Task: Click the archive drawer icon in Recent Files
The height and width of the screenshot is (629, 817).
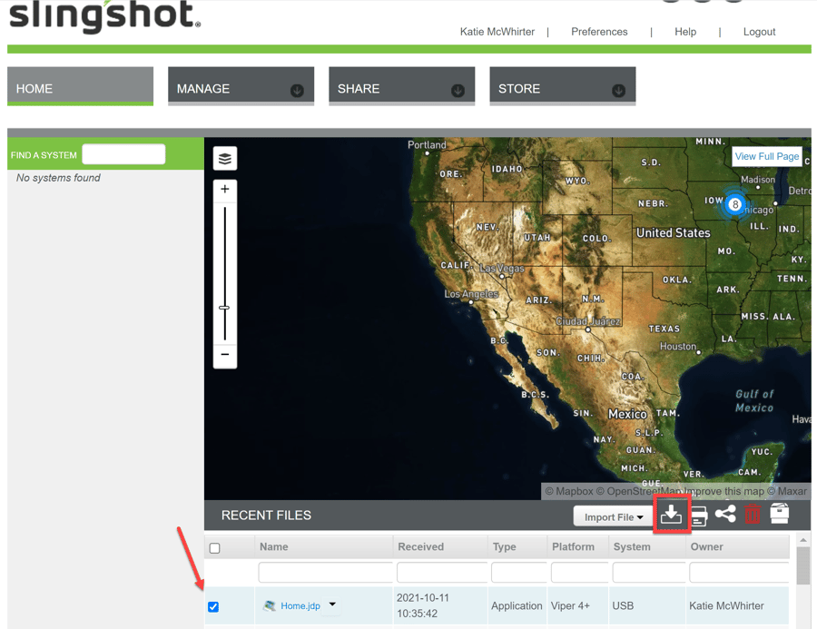Action: point(779,514)
